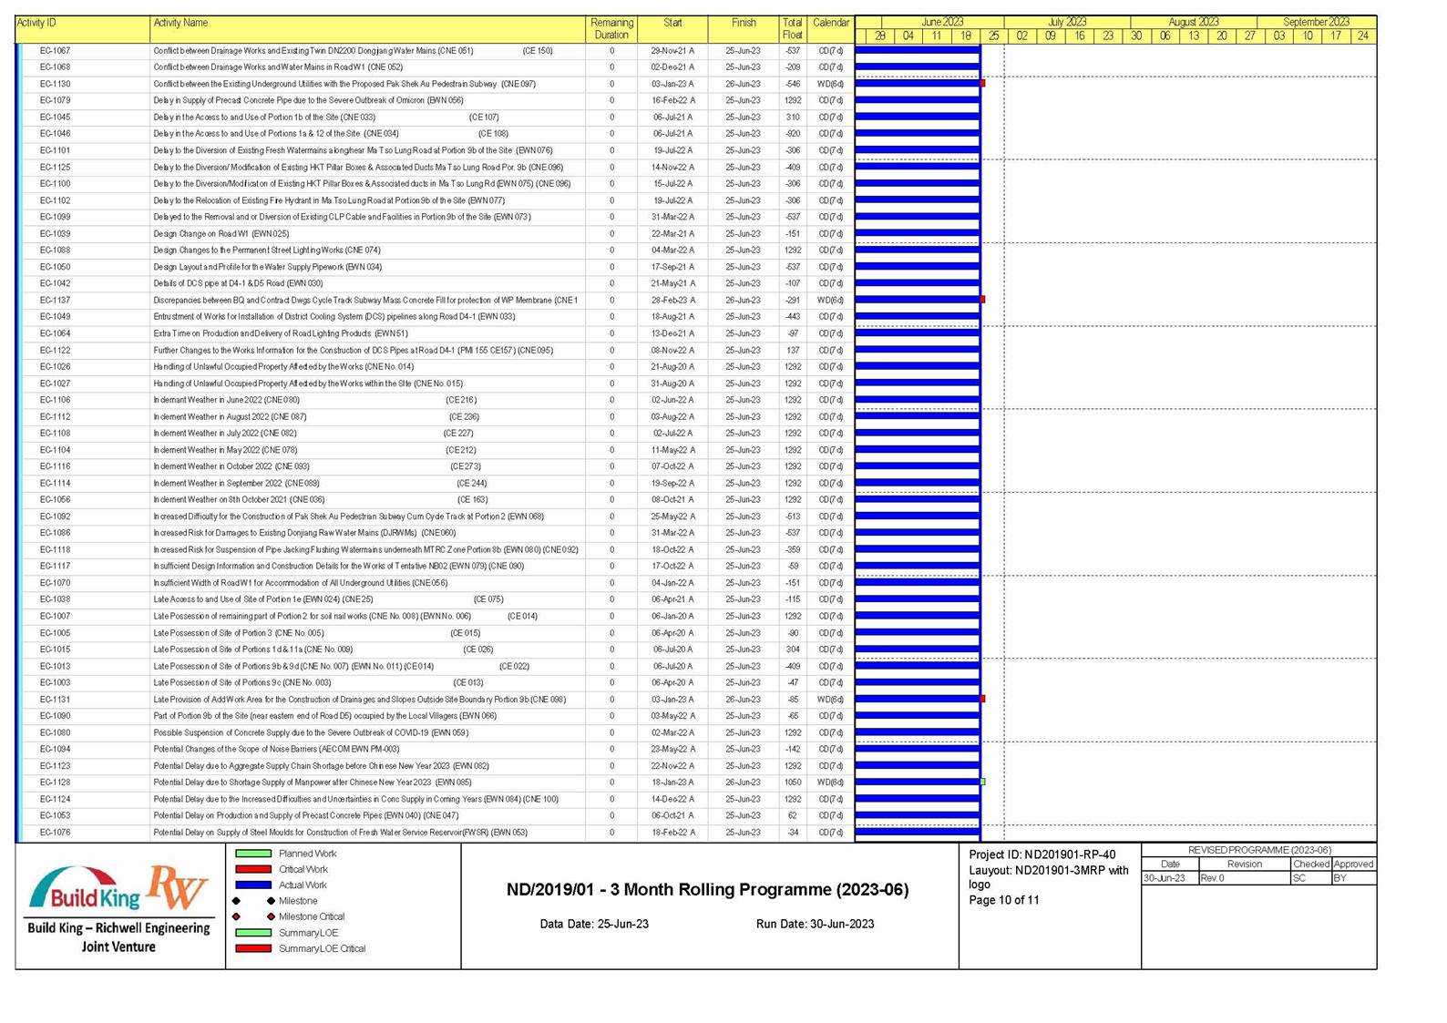Click 'Design Change on Road W1 (EWN 025)'

[x=221, y=233]
